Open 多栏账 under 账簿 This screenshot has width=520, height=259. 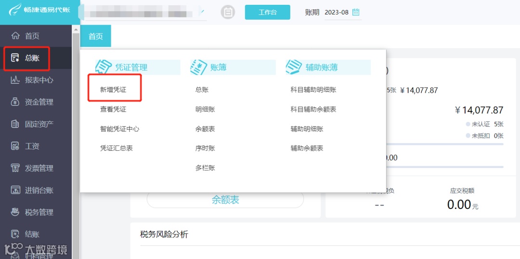point(205,168)
